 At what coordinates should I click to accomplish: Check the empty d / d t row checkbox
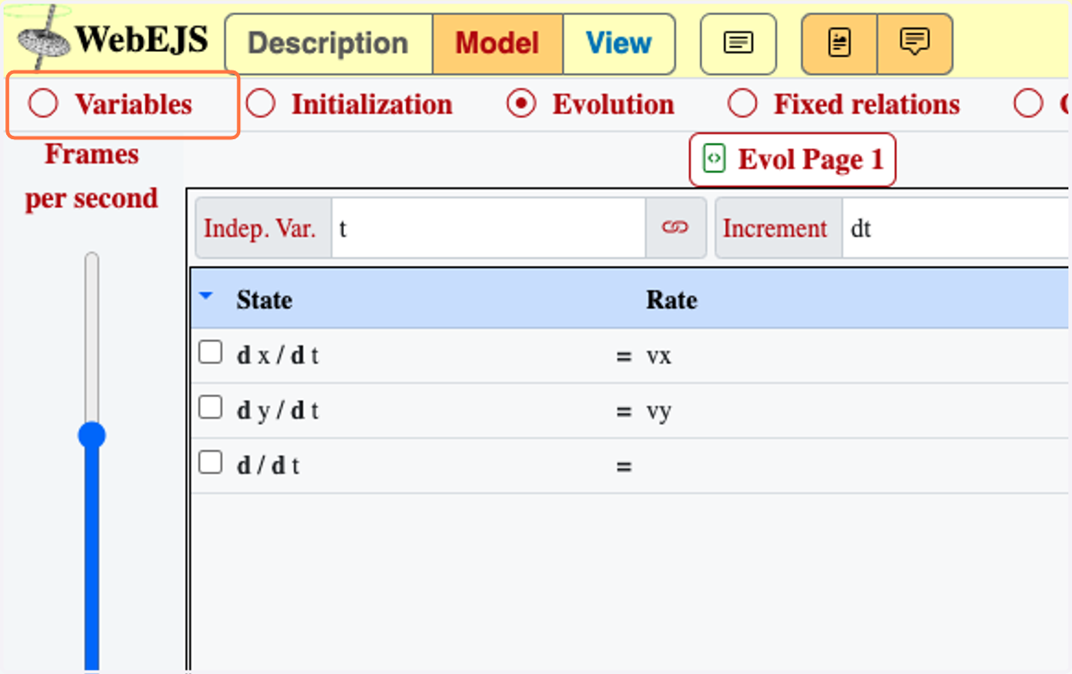click(210, 462)
